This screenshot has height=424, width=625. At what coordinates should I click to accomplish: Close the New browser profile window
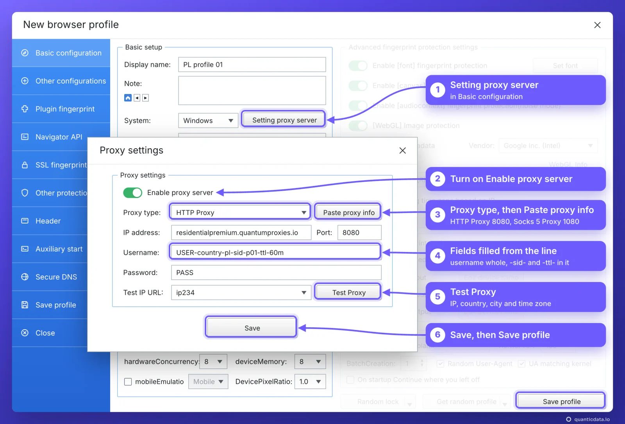[597, 25]
